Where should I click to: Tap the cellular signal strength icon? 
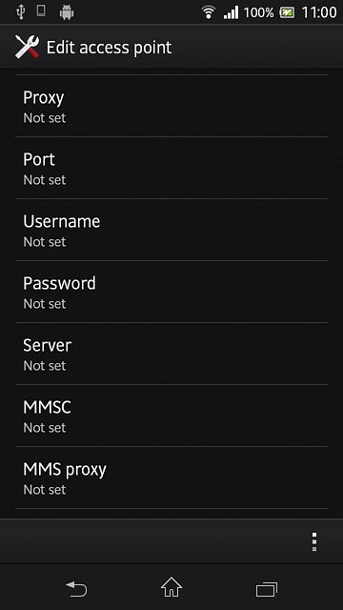[231, 12]
